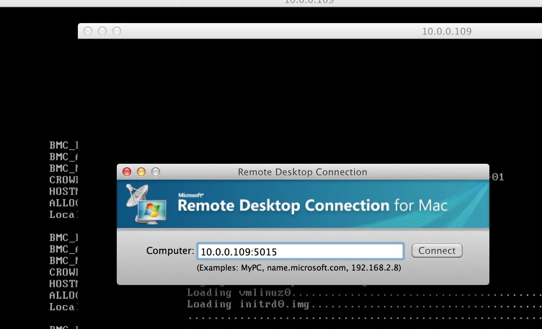Close the Remote Desktop Connection dialog
Screen dimensions: 542x329
[x=127, y=172]
